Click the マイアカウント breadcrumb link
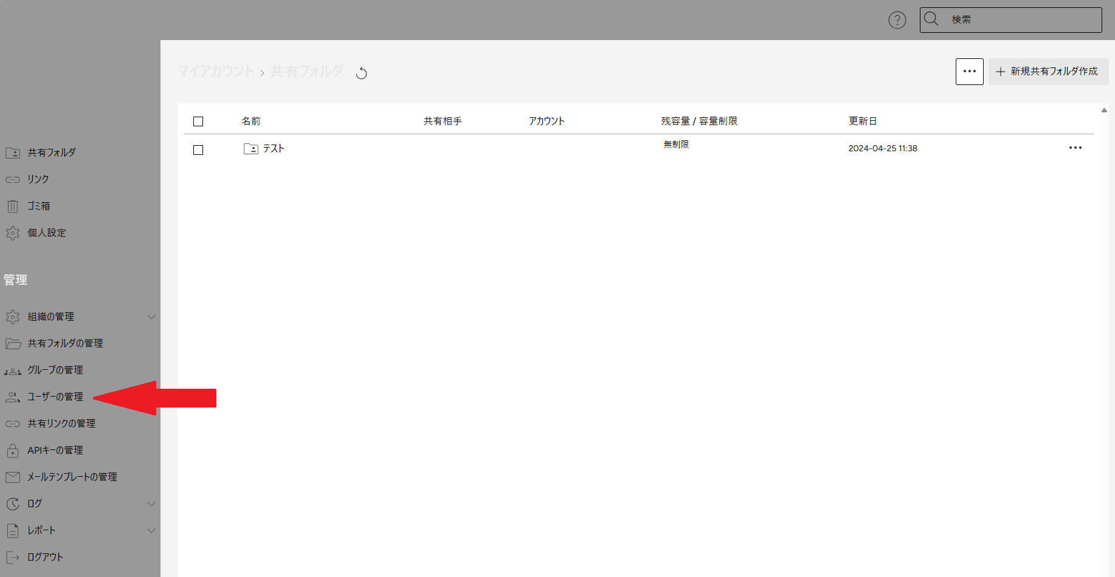The height and width of the screenshot is (577, 1115). 216,72
